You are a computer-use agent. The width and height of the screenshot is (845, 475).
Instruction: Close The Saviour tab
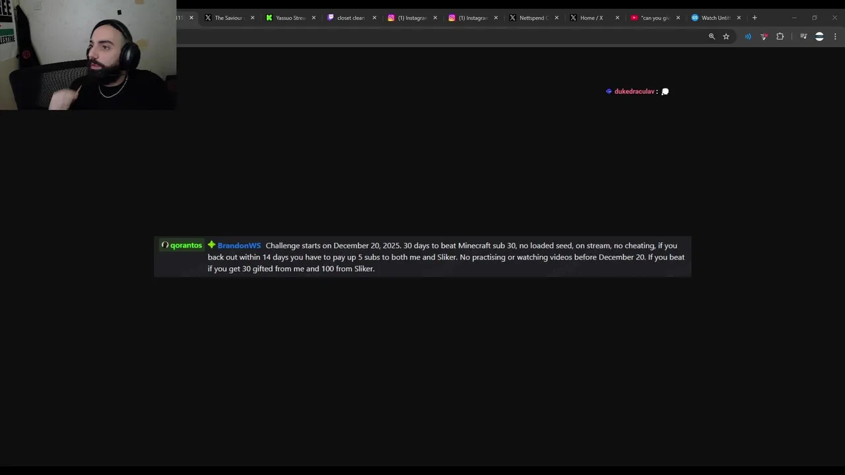[252, 18]
